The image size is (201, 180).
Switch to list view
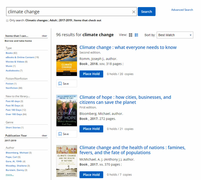click(x=136, y=35)
